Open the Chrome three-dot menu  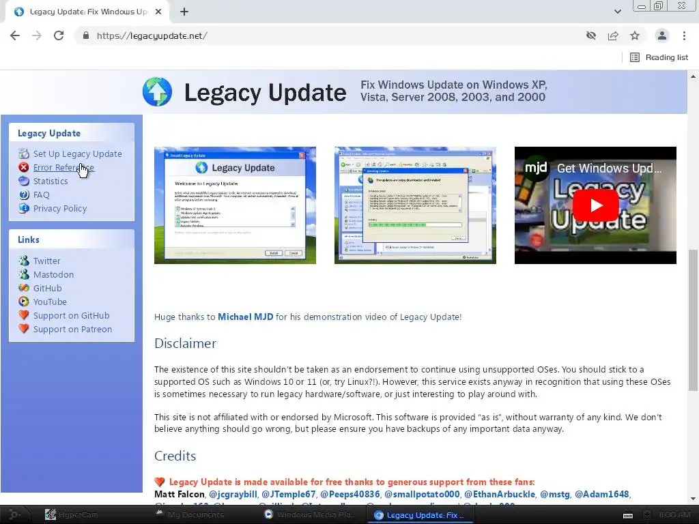point(684,35)
